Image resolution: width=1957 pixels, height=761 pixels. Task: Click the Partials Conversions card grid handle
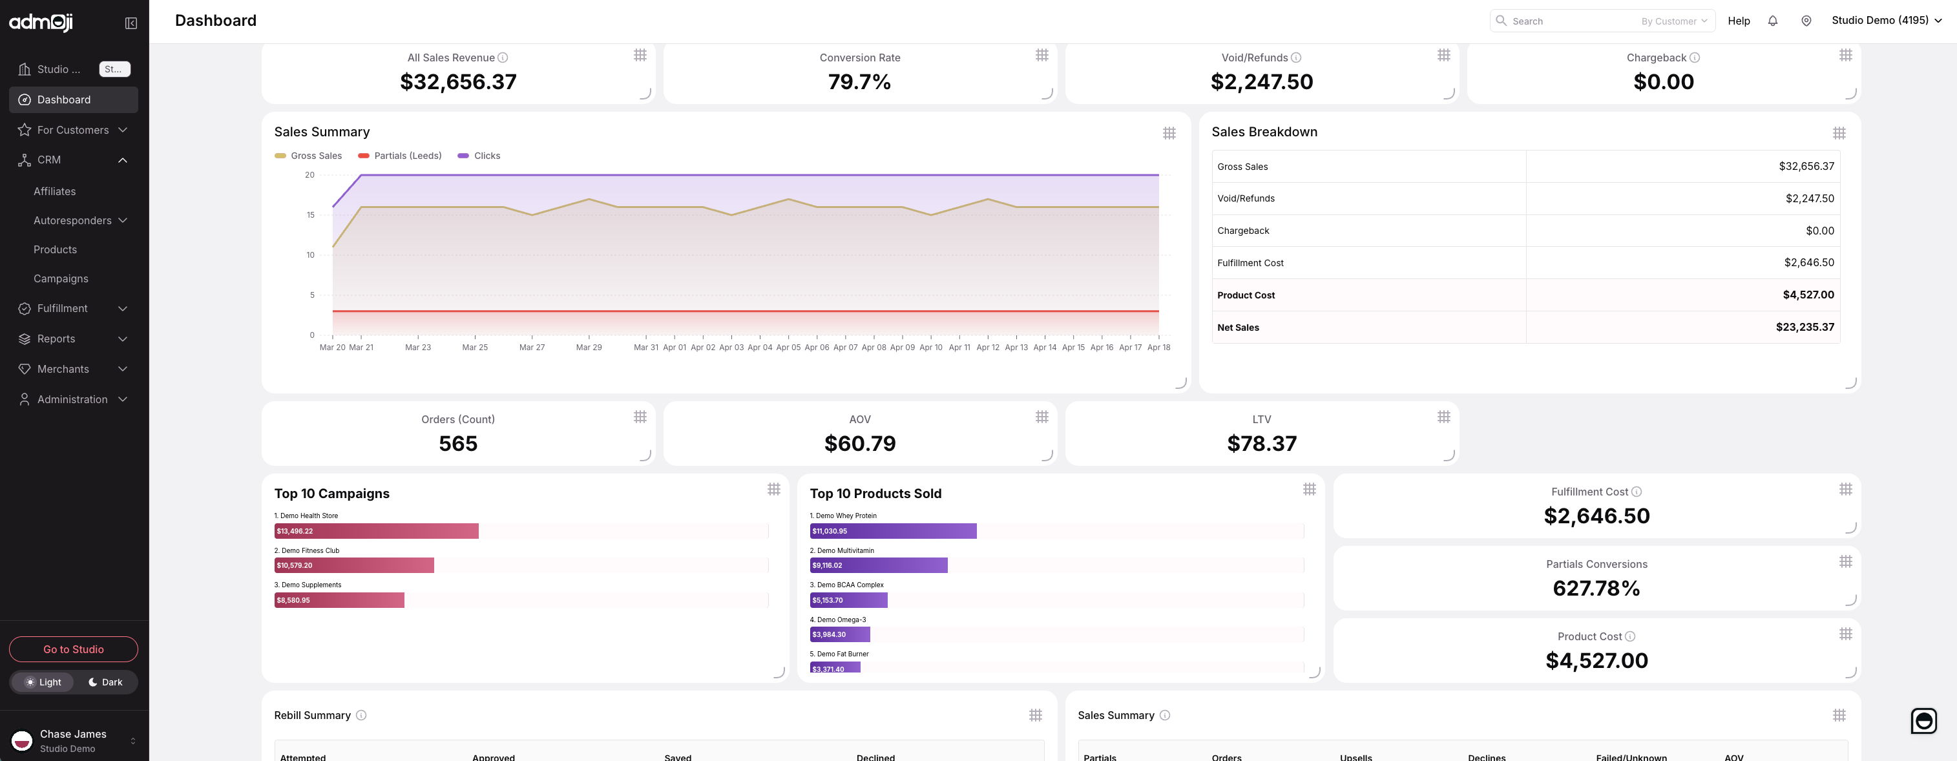click(x=1846, y=561)
